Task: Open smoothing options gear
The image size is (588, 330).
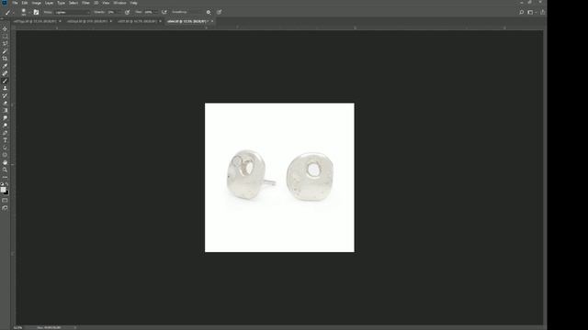Action: tap(209, 12)
